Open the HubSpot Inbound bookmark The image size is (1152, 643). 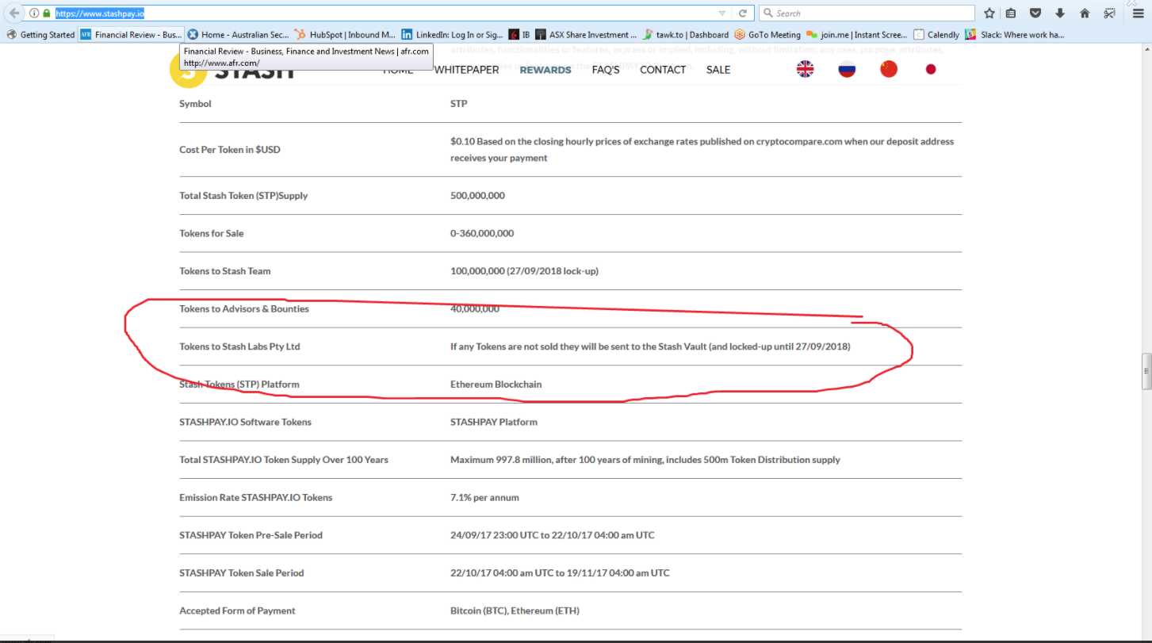(x=345, y=35)
